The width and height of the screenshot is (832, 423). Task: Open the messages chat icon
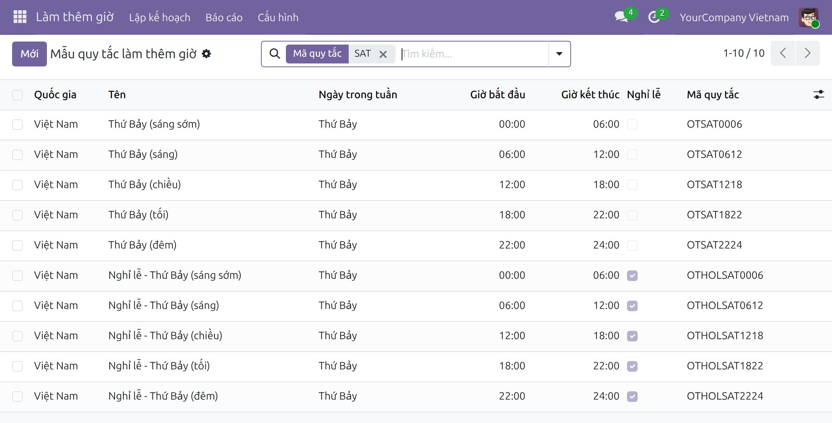coord(621,17)
